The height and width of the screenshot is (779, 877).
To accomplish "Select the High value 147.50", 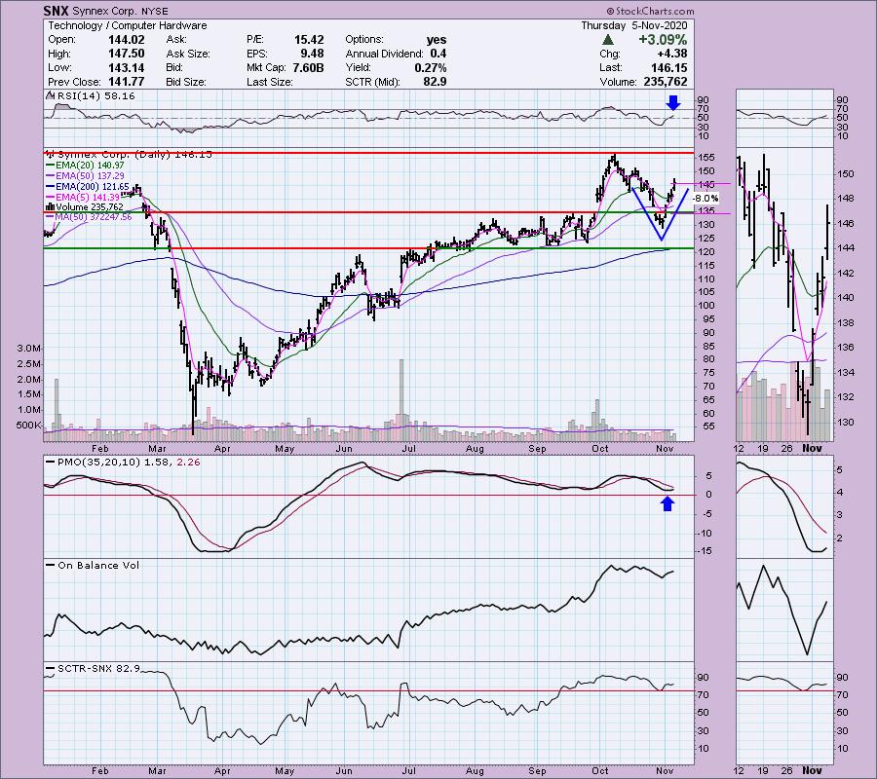I will point(128,54).
